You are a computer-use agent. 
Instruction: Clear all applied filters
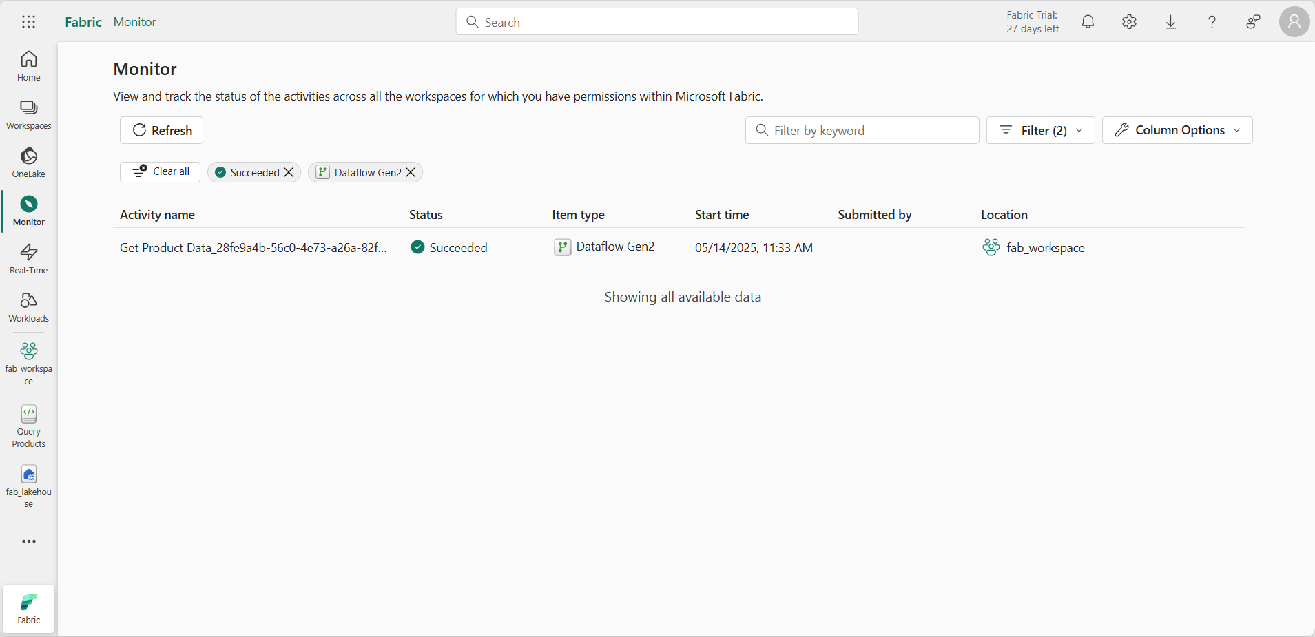pyautogui.click(x=160, y=172)
